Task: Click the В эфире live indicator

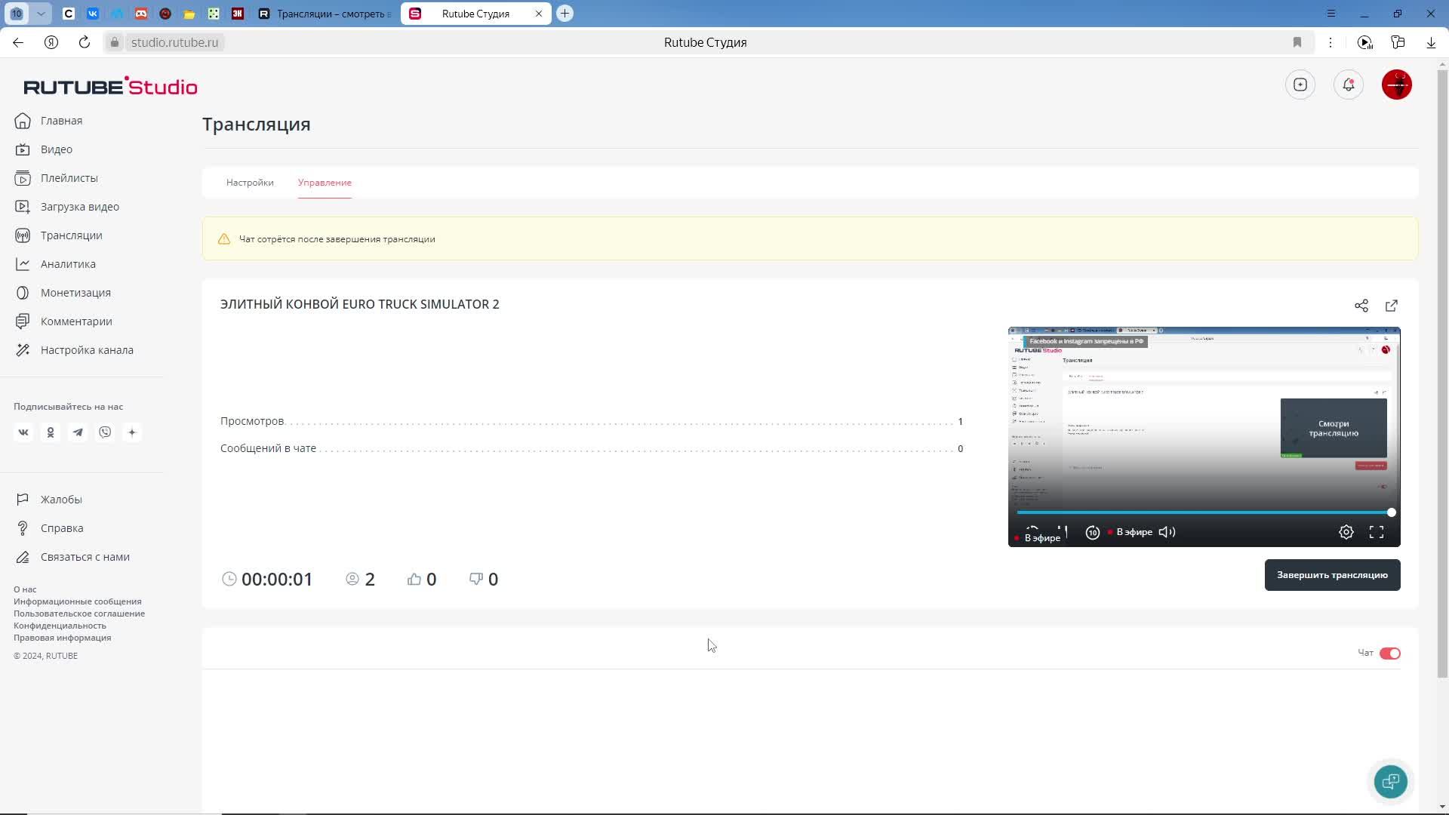Action: point(1131,532)
